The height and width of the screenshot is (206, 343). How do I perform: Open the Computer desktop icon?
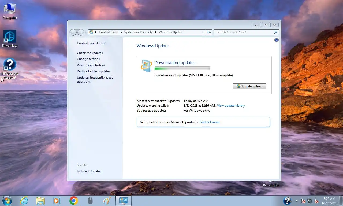[10, 11]
